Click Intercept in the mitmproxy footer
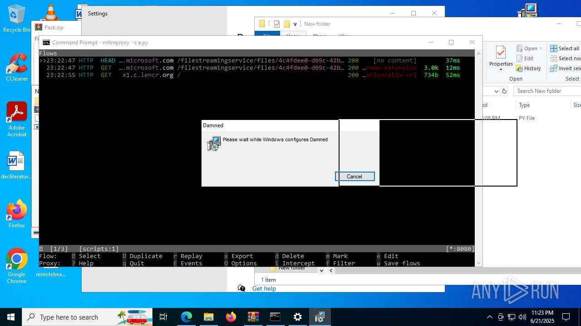This screenshot has width=581, height=326. (298, 264)
